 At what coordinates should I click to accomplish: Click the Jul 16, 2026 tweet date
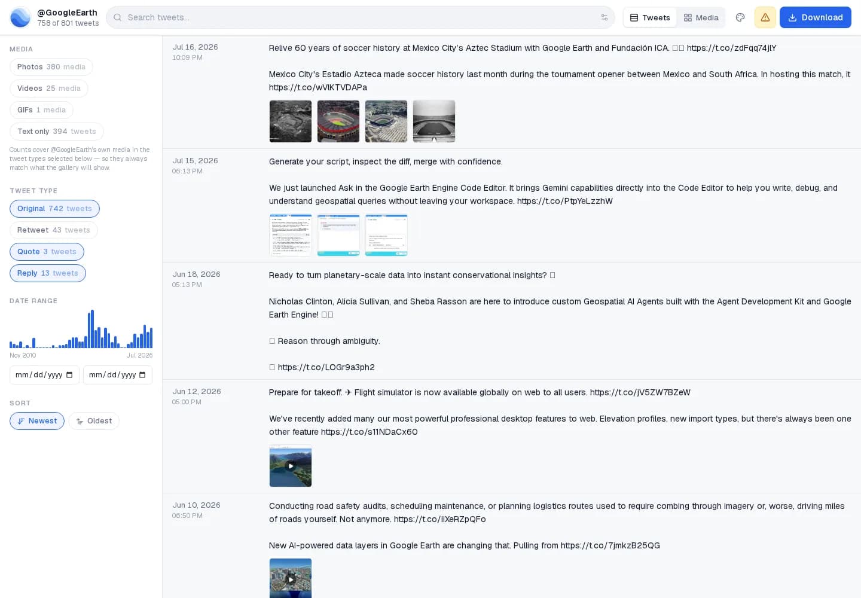pos(195,47)
